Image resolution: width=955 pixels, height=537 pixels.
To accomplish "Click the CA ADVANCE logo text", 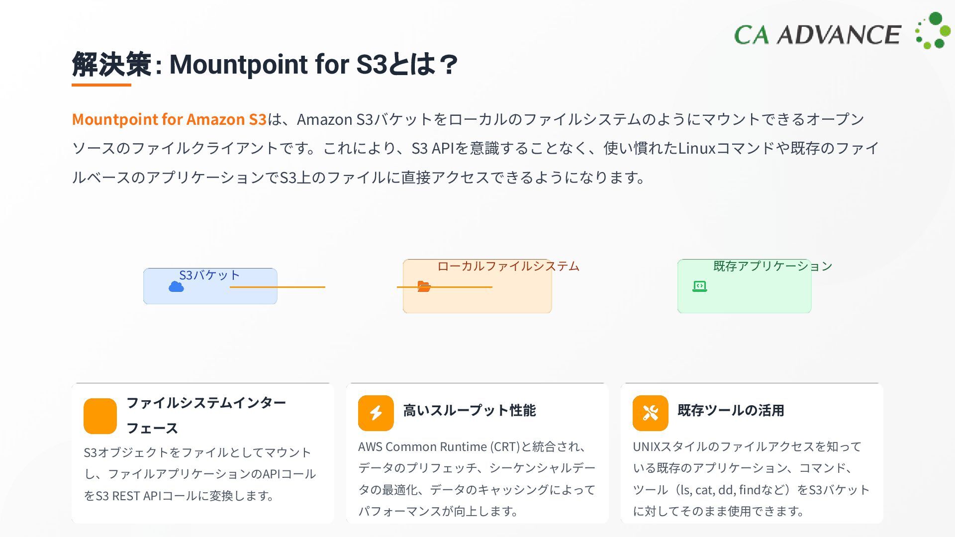I will pyautogui.click(x=817, y=35).
